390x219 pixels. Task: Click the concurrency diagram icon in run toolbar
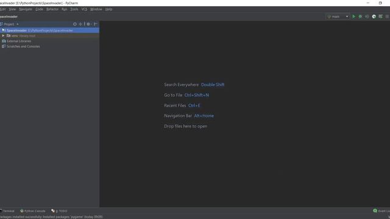click(380, 16)
